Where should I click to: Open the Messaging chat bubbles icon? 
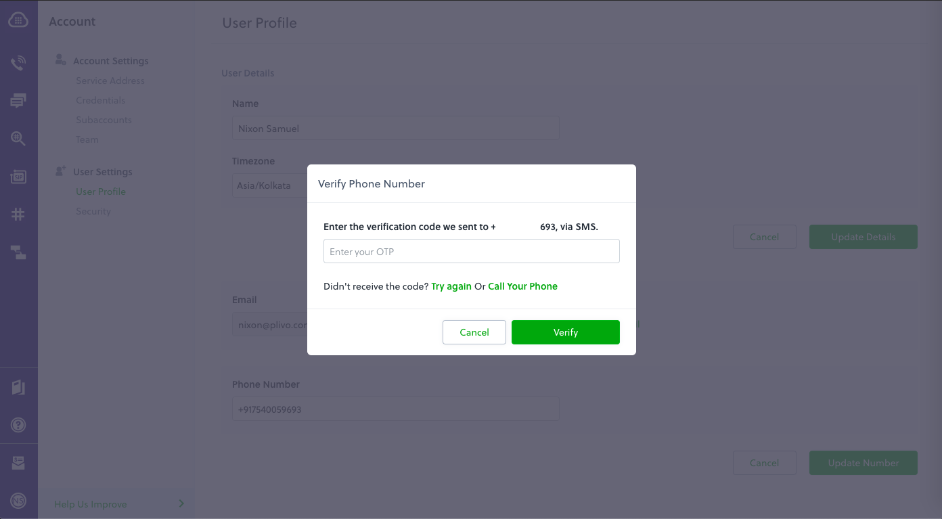point(19,100)
